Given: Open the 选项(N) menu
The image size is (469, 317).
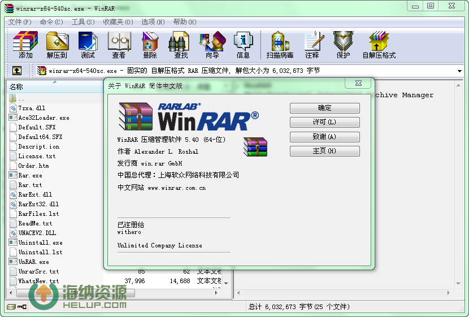Looking at the screenshot, I should [x=153, y=22].
